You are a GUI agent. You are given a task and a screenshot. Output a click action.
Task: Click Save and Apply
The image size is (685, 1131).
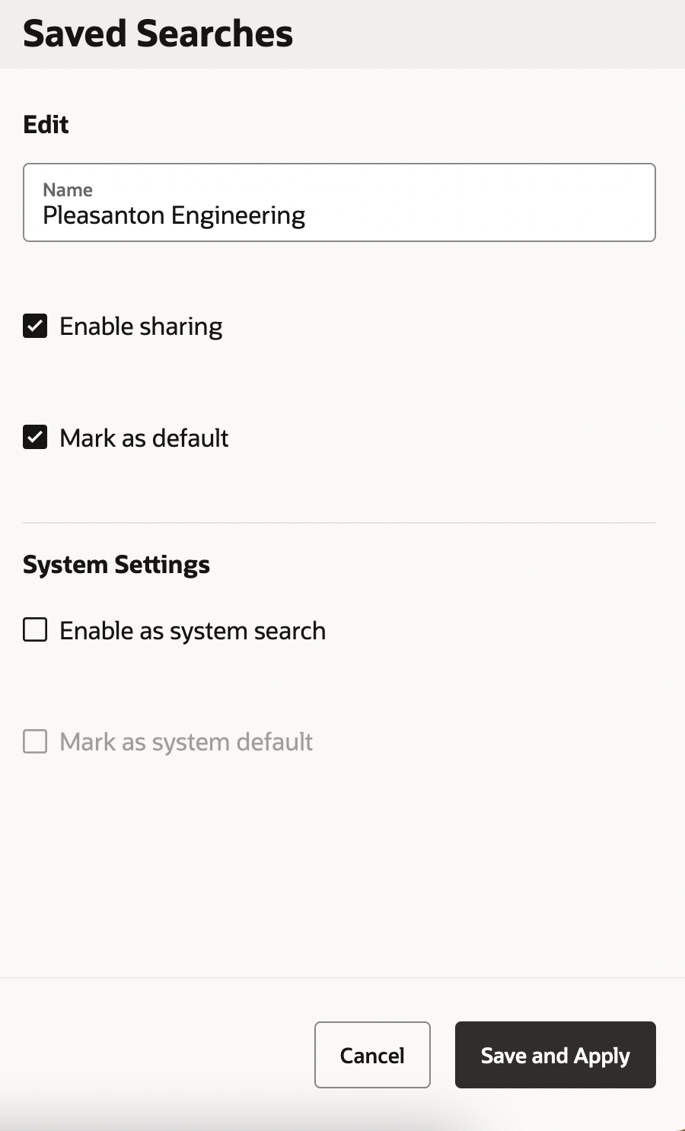[x=555, y=1055]
